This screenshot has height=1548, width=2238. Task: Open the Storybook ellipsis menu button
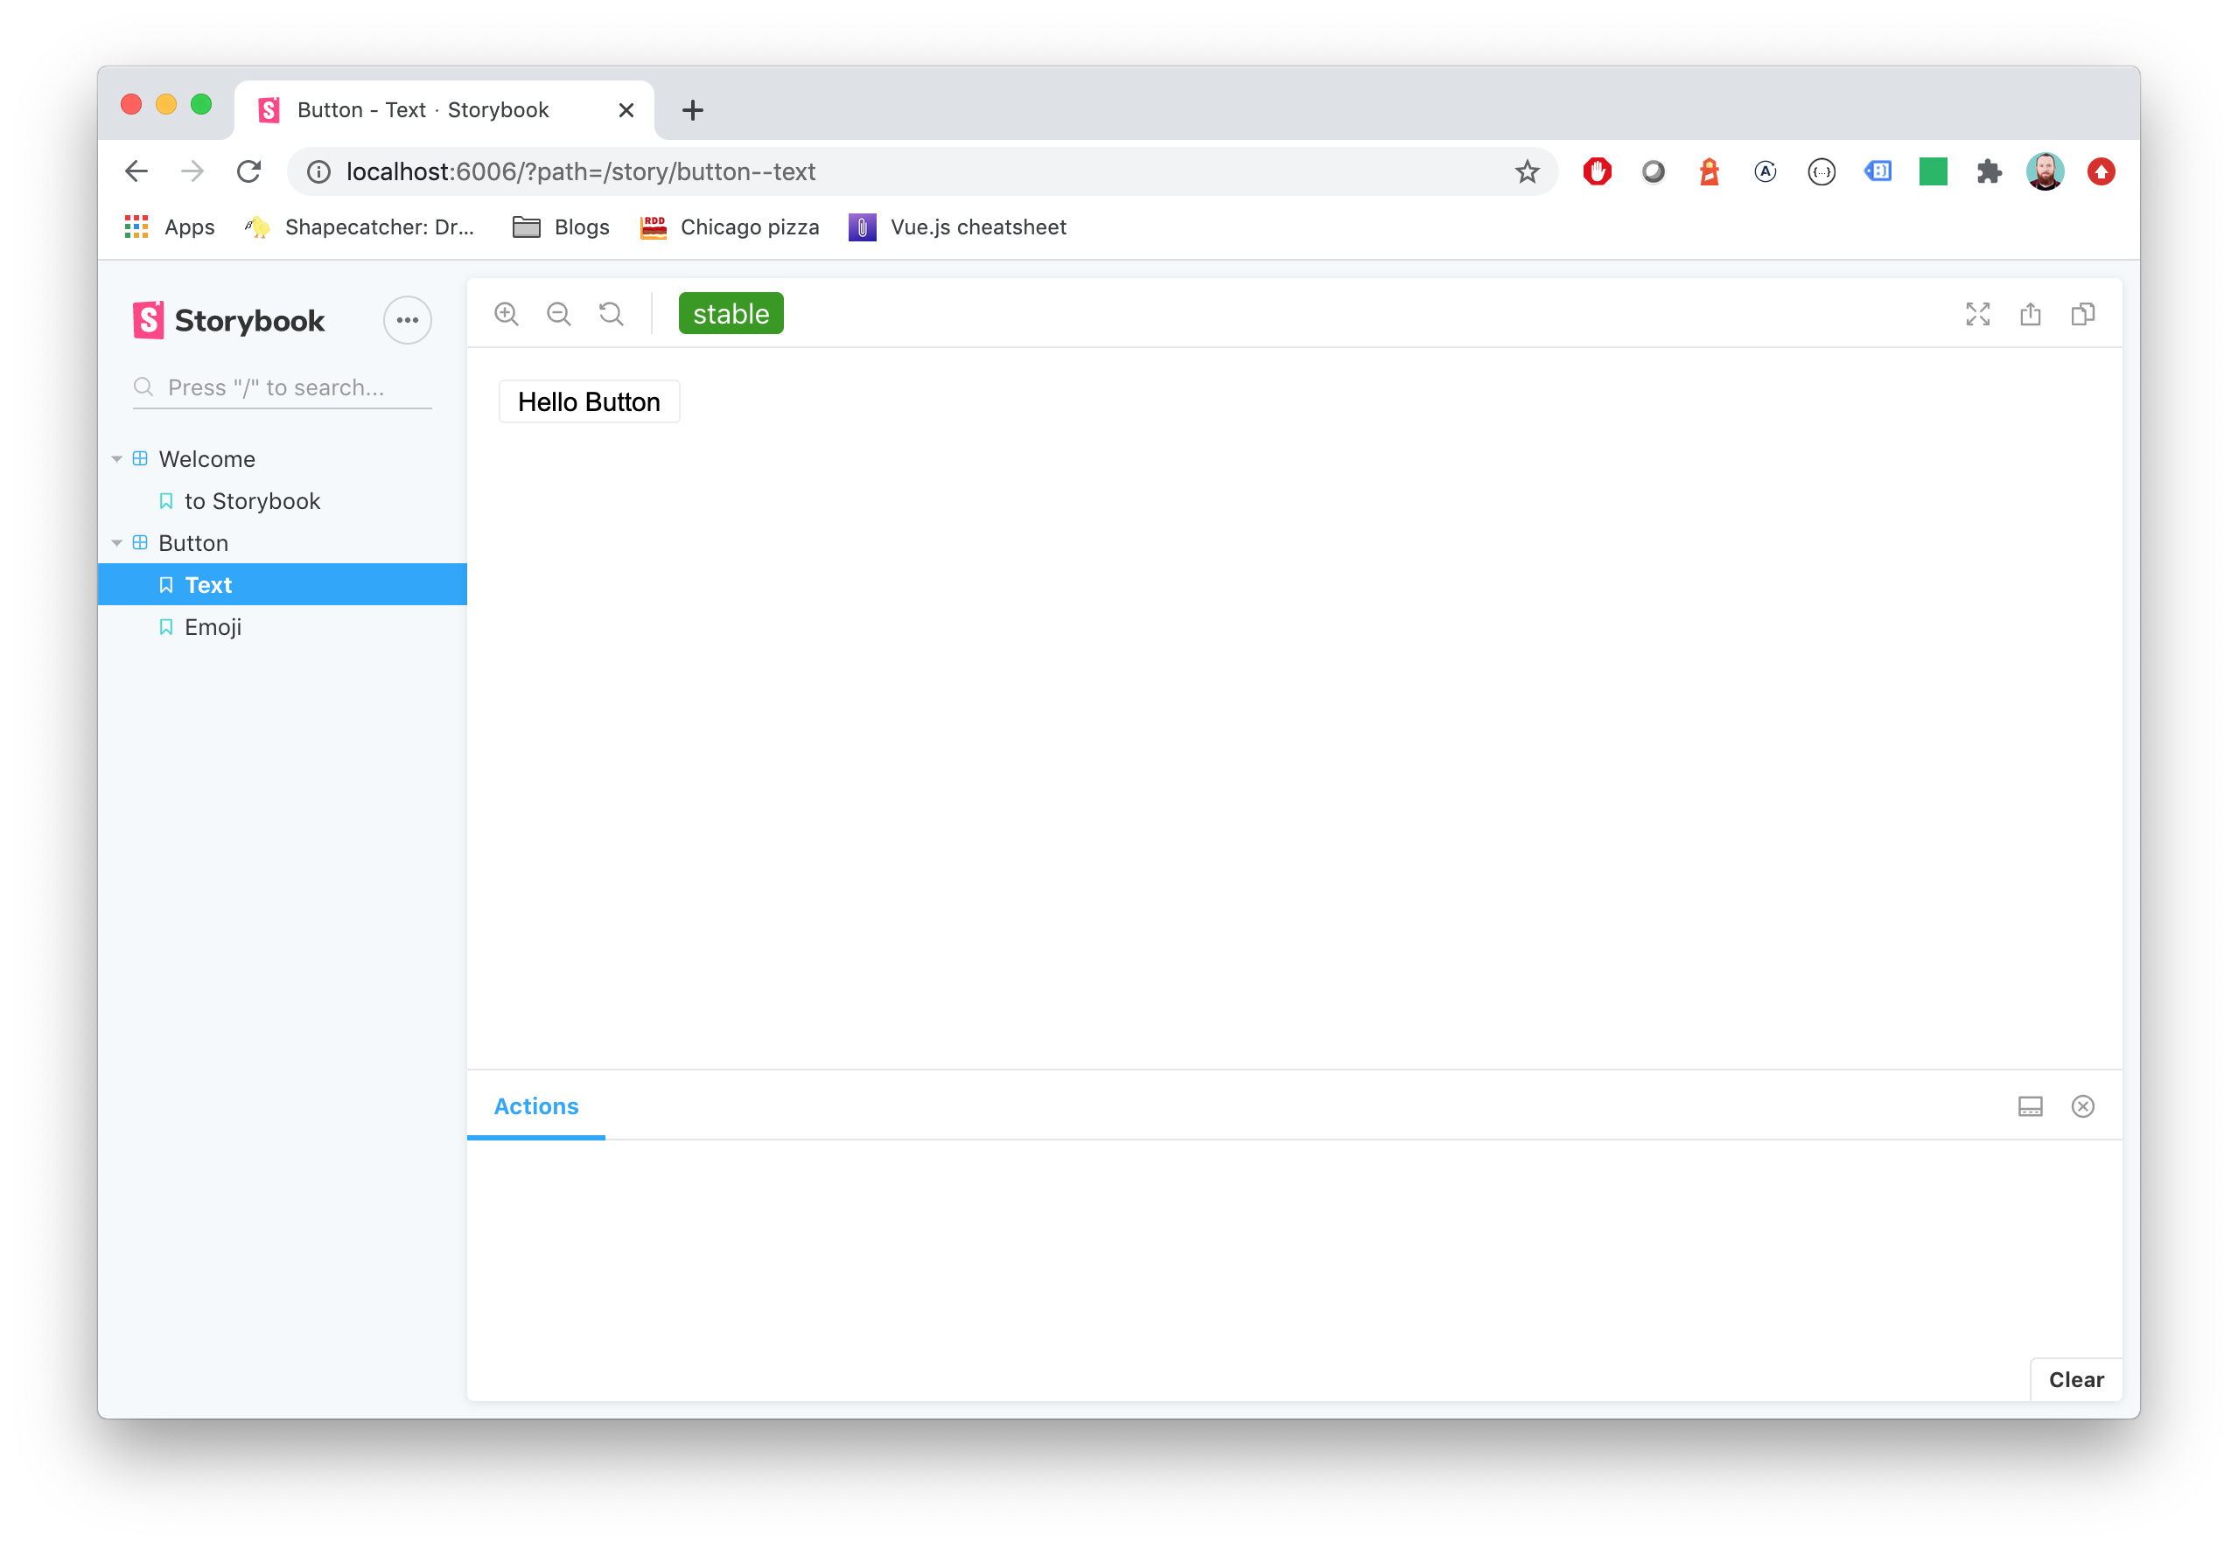tap(407, 320)
